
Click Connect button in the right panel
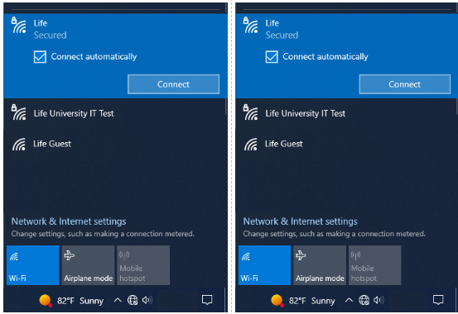404,84
